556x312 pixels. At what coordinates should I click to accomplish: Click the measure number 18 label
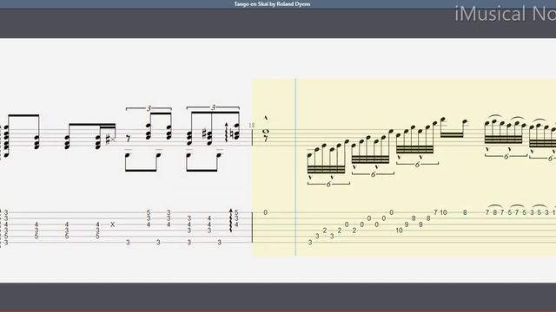251,125
